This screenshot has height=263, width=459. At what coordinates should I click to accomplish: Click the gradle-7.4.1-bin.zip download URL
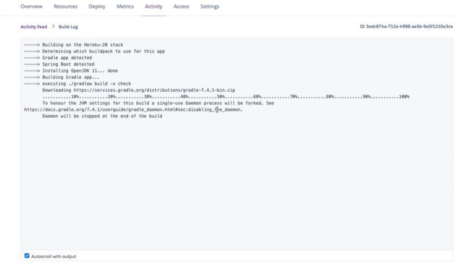[x=154, y=90]
